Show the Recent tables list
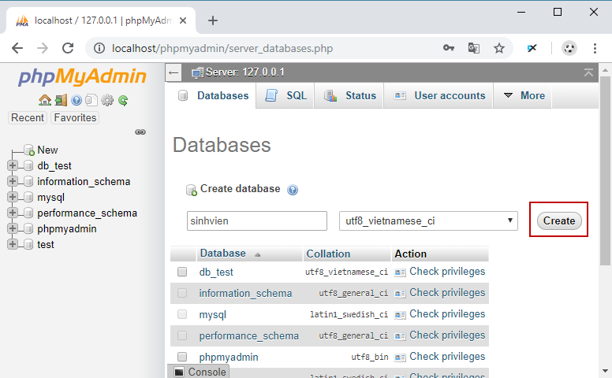The image size is (612, 378). 28,117
